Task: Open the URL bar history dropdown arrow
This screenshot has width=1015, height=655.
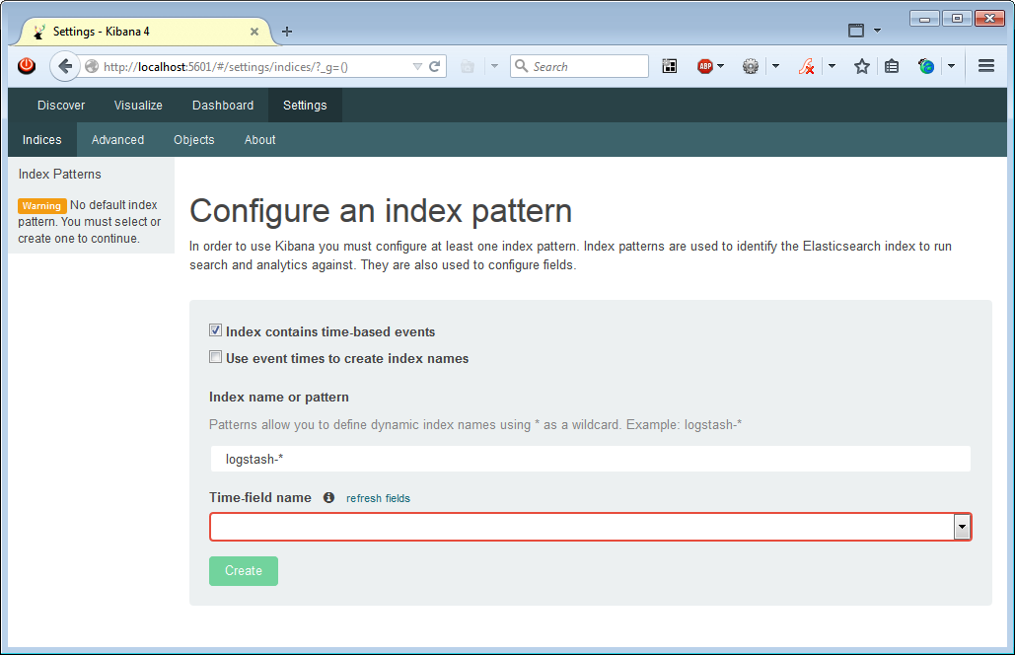Action: (417, 67)
